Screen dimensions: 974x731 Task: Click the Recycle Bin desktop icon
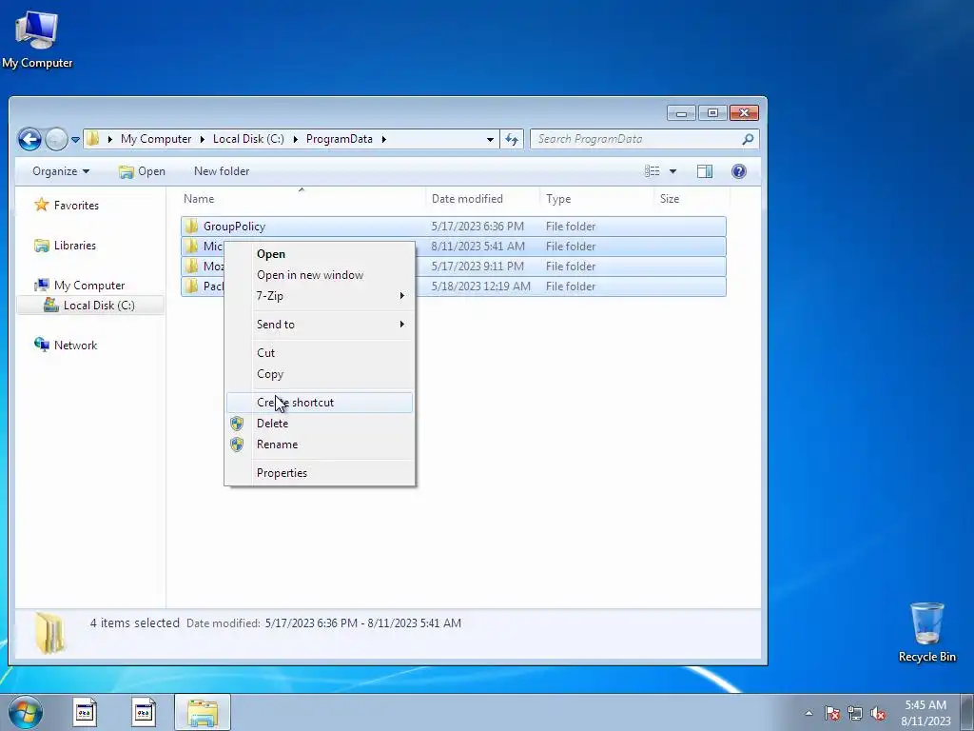(x=926, y=632)
